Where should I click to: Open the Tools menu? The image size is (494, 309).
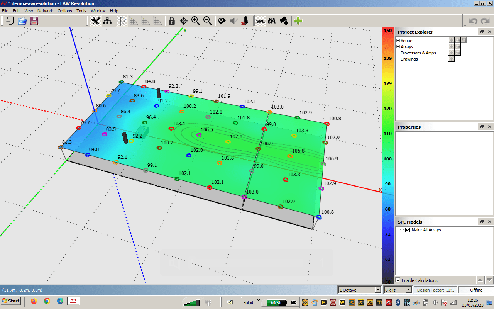coord(81,11)
